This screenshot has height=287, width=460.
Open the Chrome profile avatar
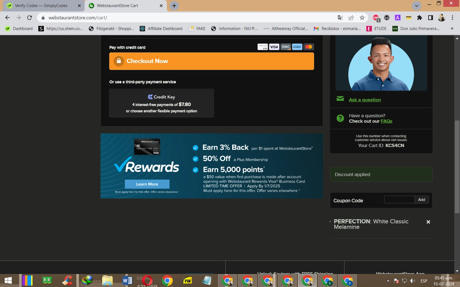[442, 17]
